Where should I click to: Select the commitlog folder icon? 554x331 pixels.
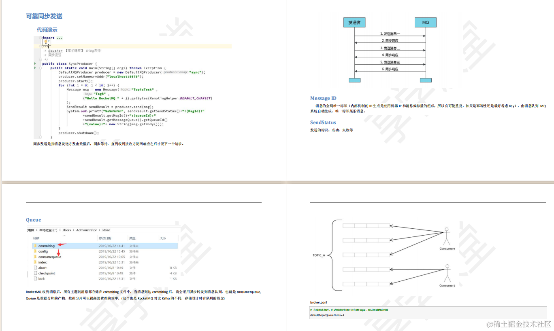pos(35,246)
